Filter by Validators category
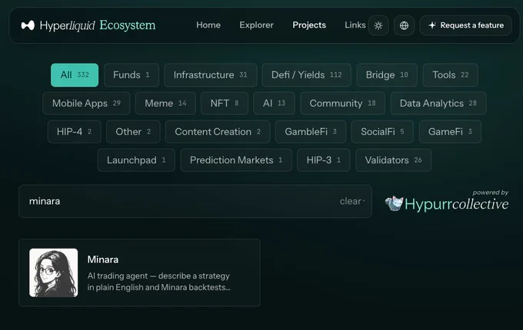Screen dimensions: 523x330 tap(393, 160)
